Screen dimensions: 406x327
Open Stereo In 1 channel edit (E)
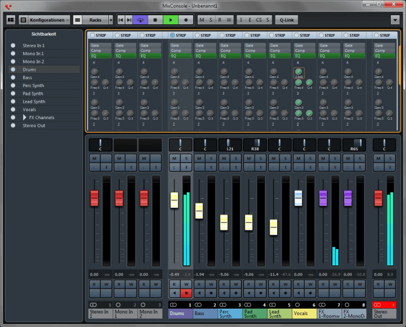(106, 167)
